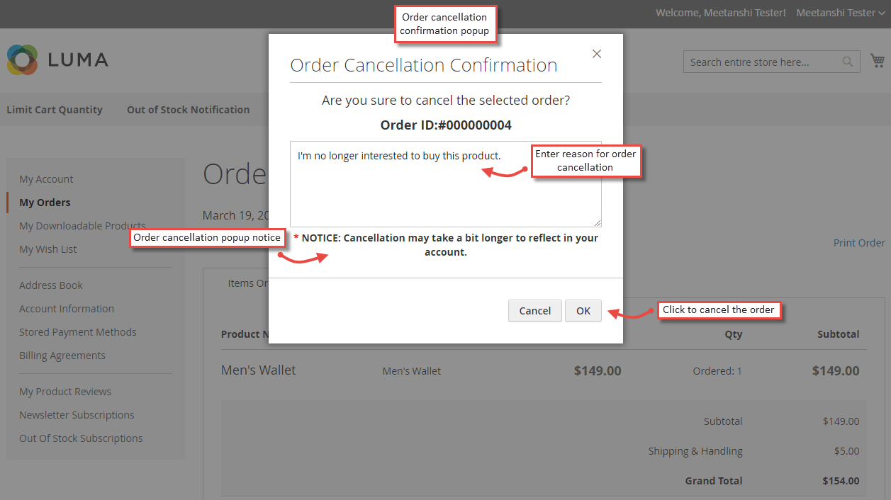Click the search entire store field

pos(766,62)
